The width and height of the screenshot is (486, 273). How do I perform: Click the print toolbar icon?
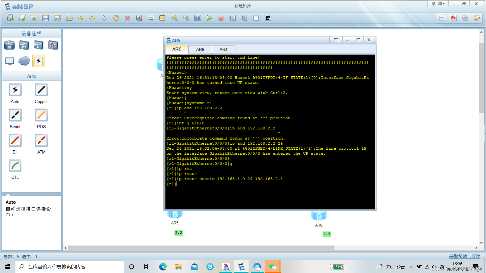(69, 18)
